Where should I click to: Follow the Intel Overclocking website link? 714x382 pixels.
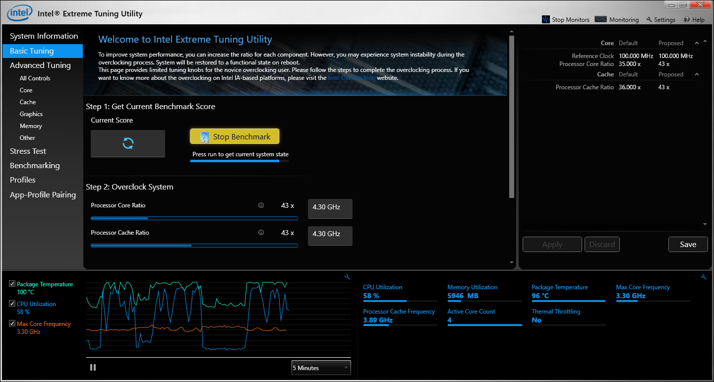pos(352,78)
